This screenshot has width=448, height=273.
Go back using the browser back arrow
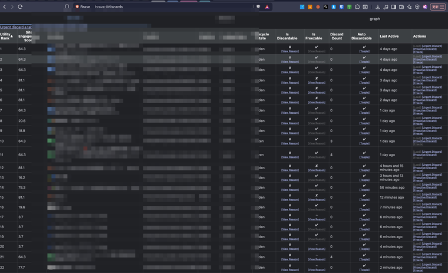point(5,7)
